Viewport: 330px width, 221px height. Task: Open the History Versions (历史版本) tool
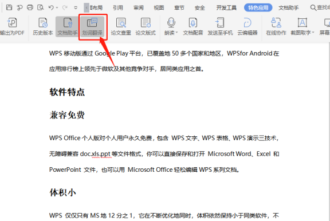tap(43, 26)
